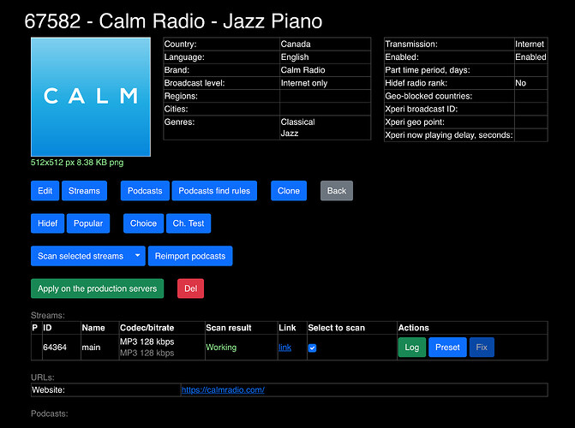Click the Codec/bitrate column header

click(x=147, y=328)
